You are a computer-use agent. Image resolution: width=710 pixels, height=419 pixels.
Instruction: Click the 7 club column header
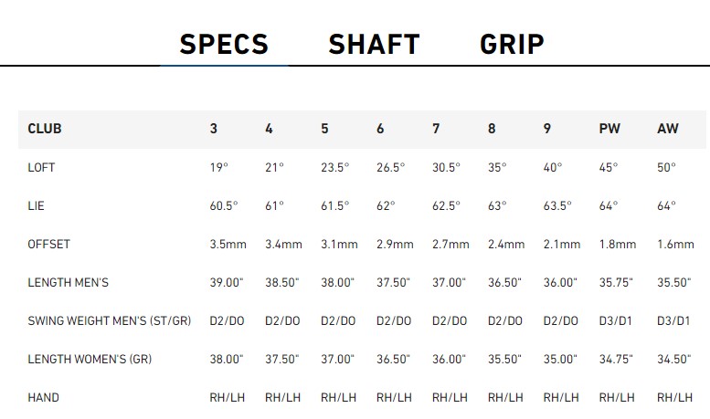(436, 129)
